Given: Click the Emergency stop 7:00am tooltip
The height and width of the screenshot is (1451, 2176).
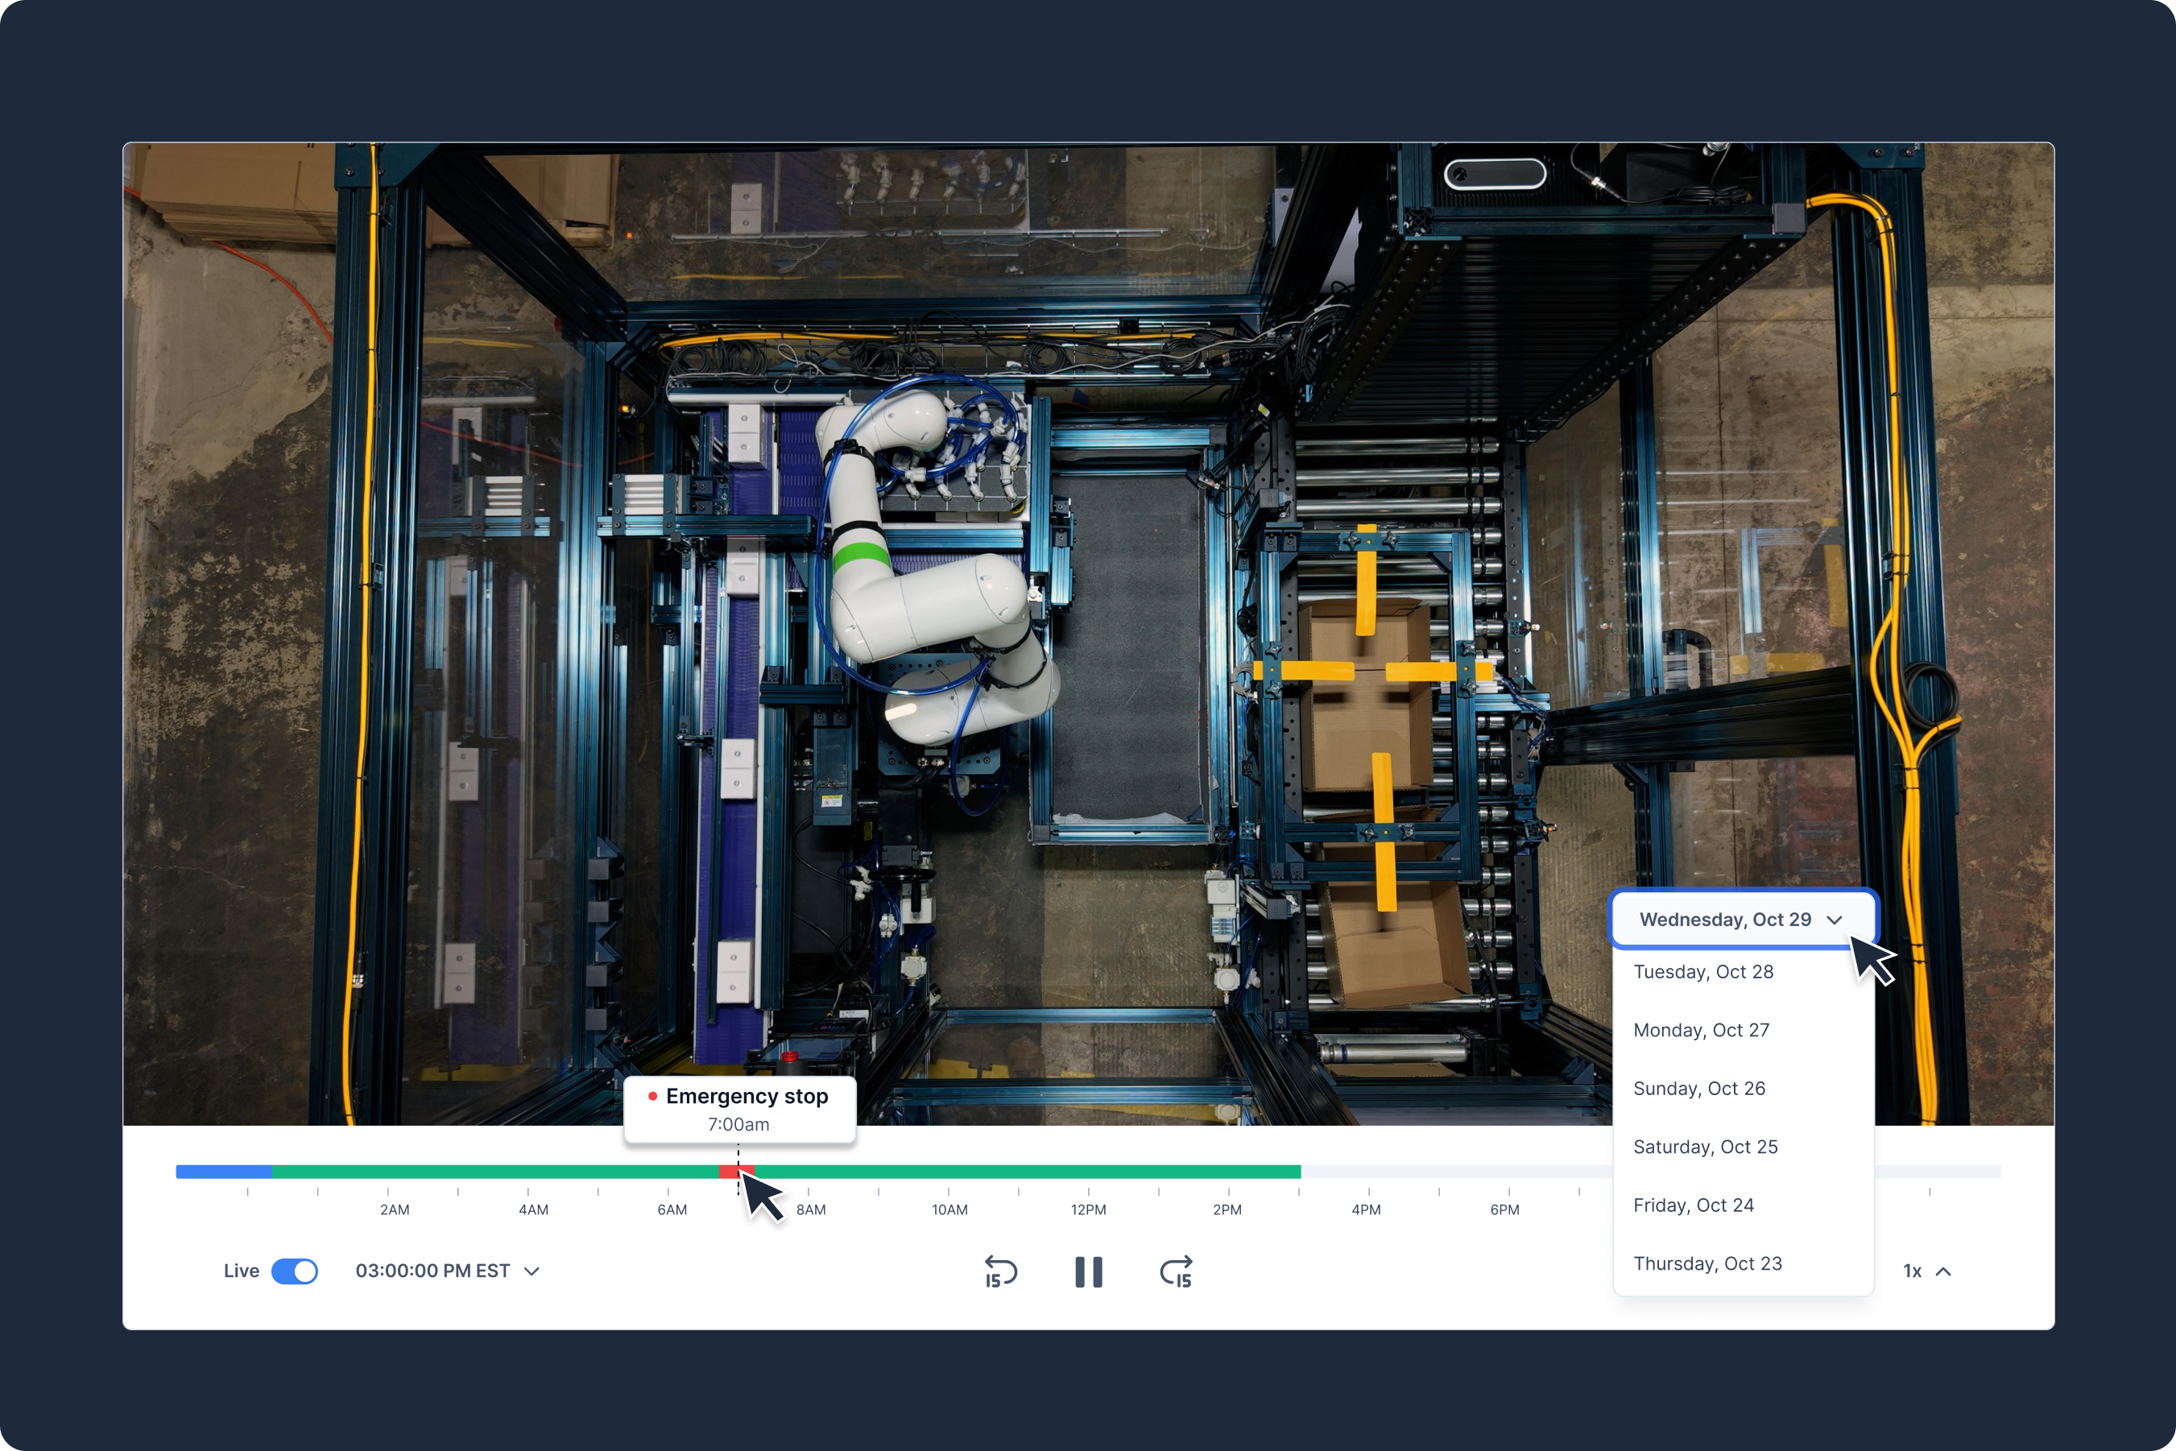Looking at the screenshot, I should tap(739, 1109).
